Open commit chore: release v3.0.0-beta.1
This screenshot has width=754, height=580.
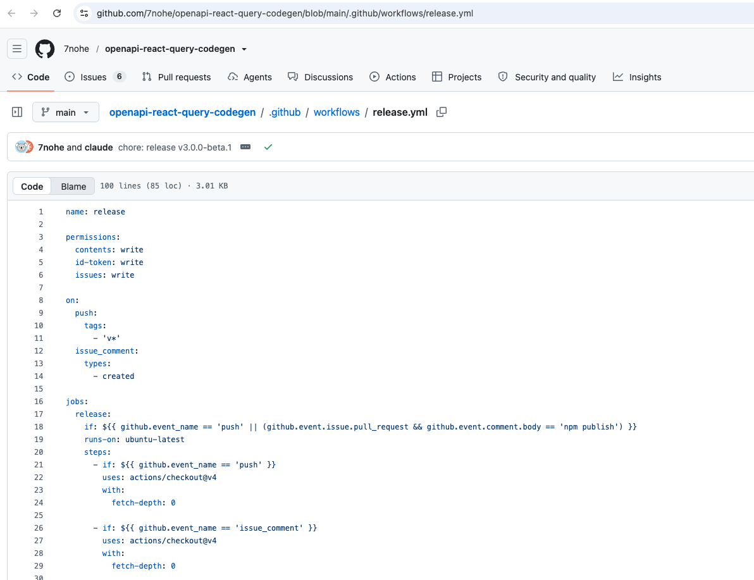[175, 147]
